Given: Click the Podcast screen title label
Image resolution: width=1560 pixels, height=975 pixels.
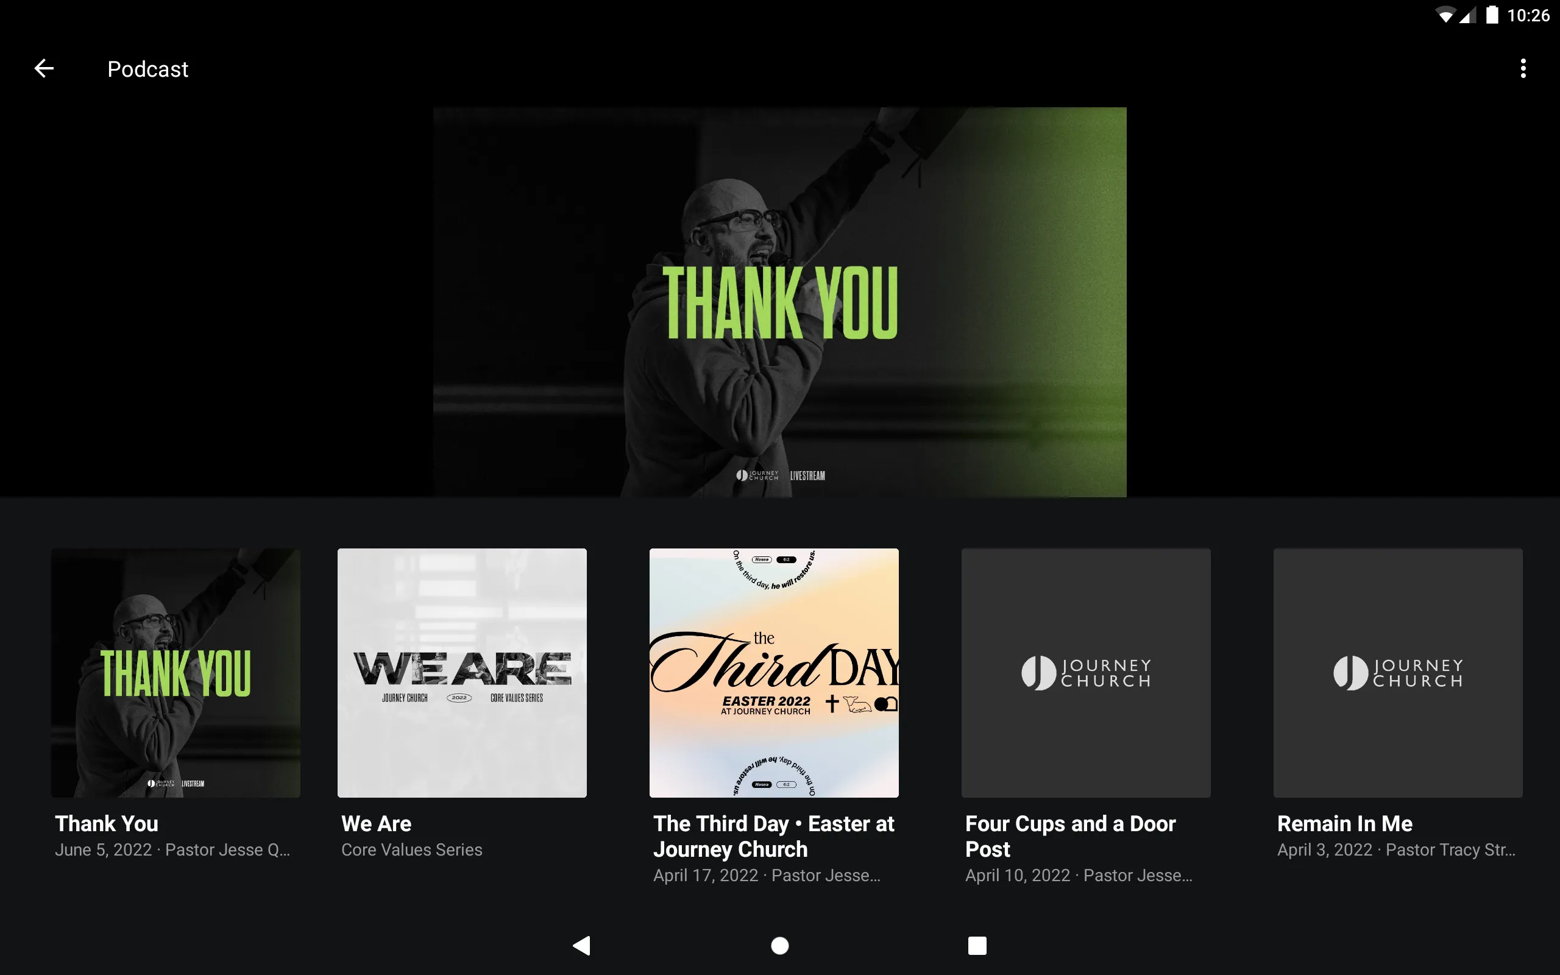Looking at the screenshot, I should coord(148,68).
